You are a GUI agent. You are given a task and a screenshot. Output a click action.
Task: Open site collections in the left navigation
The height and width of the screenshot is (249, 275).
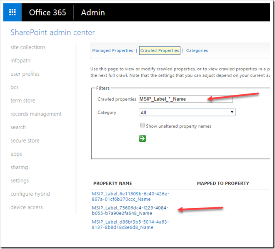click(x=28, y=47)
